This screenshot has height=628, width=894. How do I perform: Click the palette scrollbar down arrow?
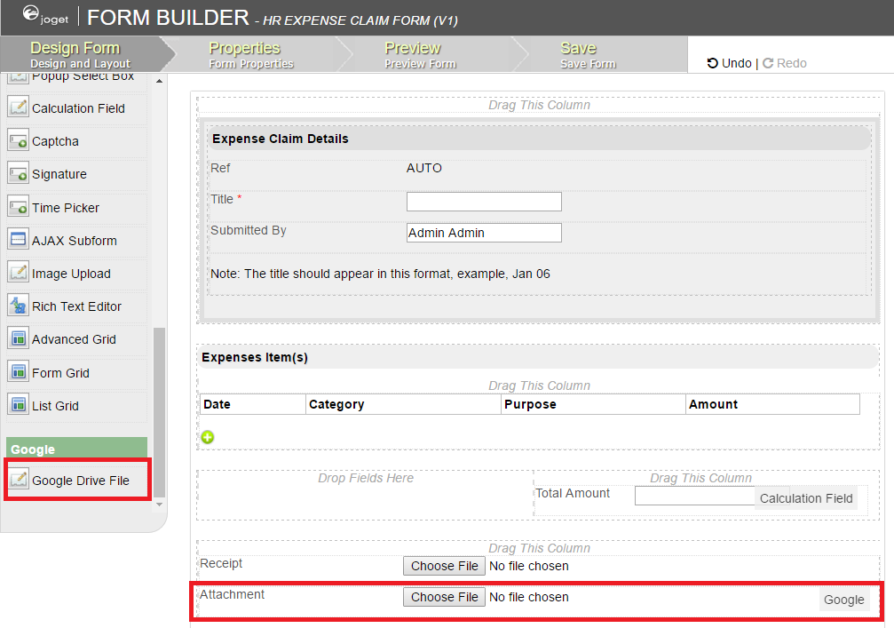click(x=160, y=505)
